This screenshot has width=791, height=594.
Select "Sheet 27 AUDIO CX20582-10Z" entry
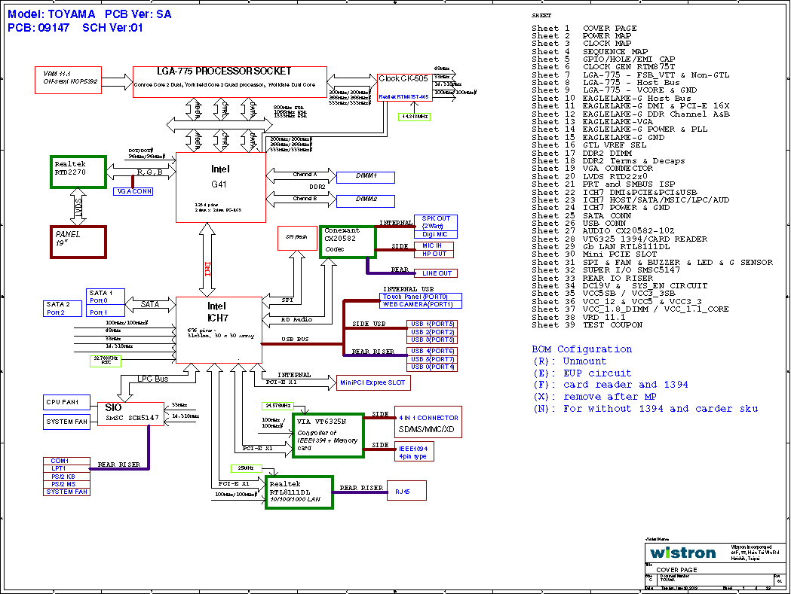602,230
